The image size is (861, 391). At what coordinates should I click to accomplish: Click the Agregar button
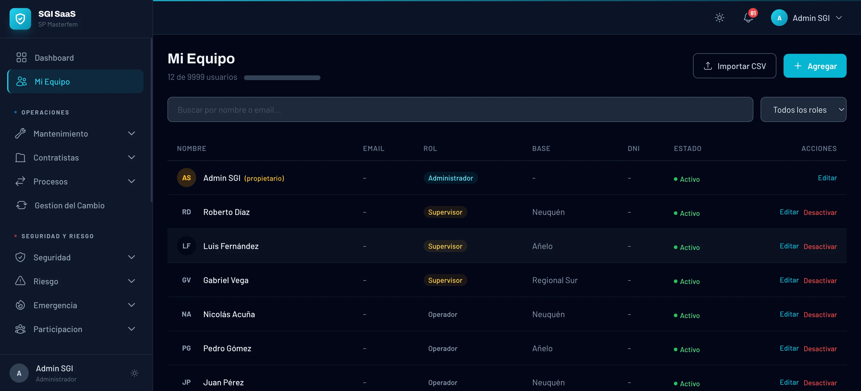coord(815,65)
